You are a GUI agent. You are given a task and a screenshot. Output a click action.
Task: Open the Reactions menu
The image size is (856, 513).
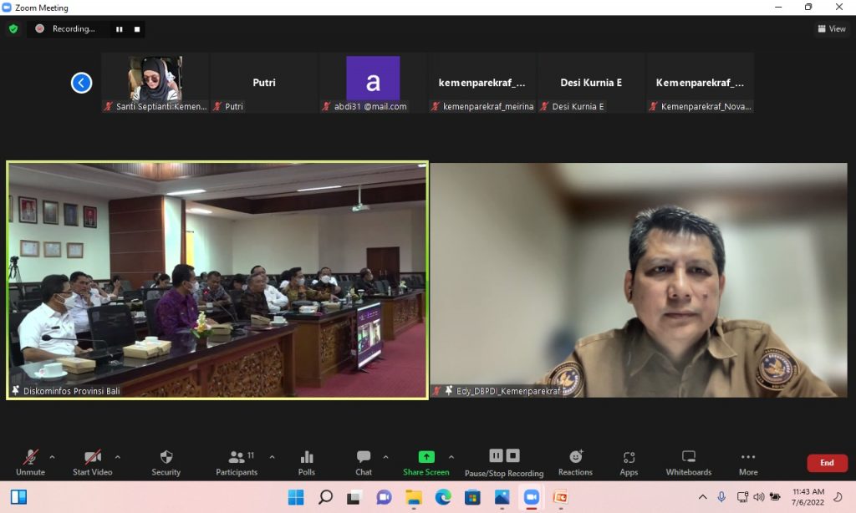click(x=575, y=457)
